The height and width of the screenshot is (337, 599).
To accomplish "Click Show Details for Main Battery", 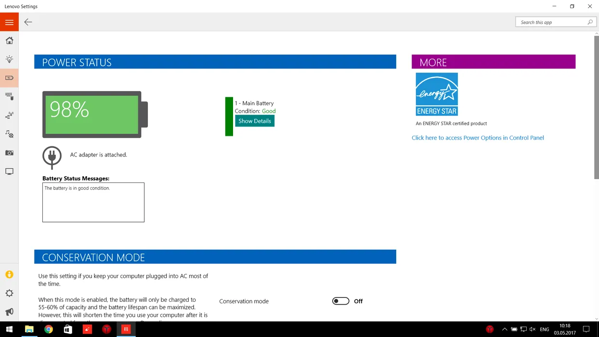I will [255, 121].
